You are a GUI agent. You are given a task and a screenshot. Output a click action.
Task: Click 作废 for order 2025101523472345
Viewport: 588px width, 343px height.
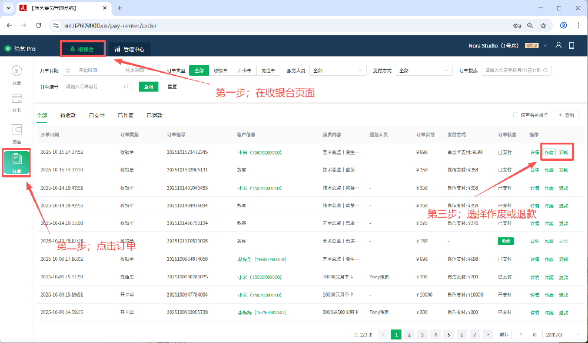(549, 152)
